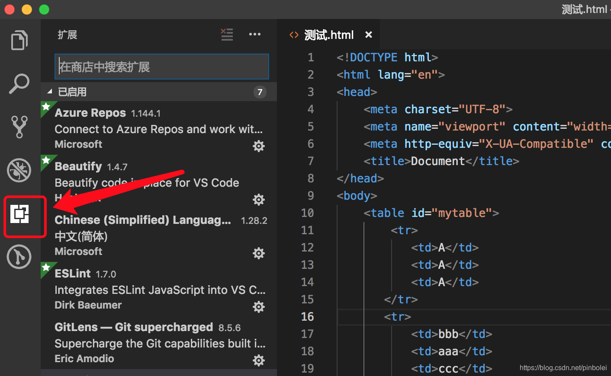Click the Eric Amodio publisher name

pos(84,359)
